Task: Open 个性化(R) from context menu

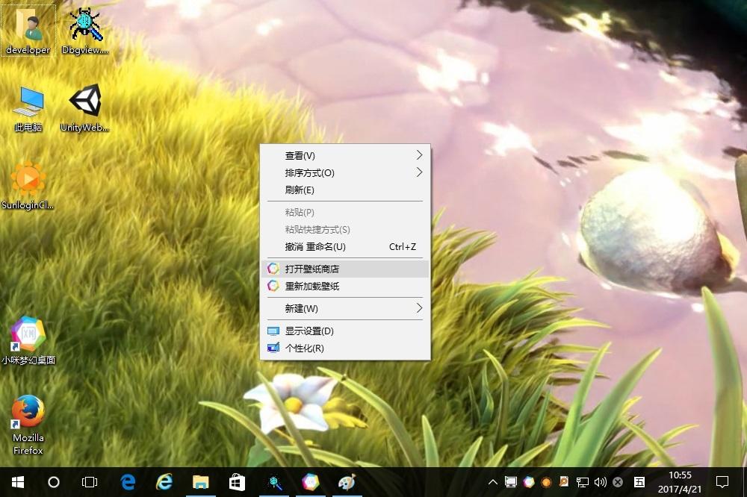Action: [345, 348]
